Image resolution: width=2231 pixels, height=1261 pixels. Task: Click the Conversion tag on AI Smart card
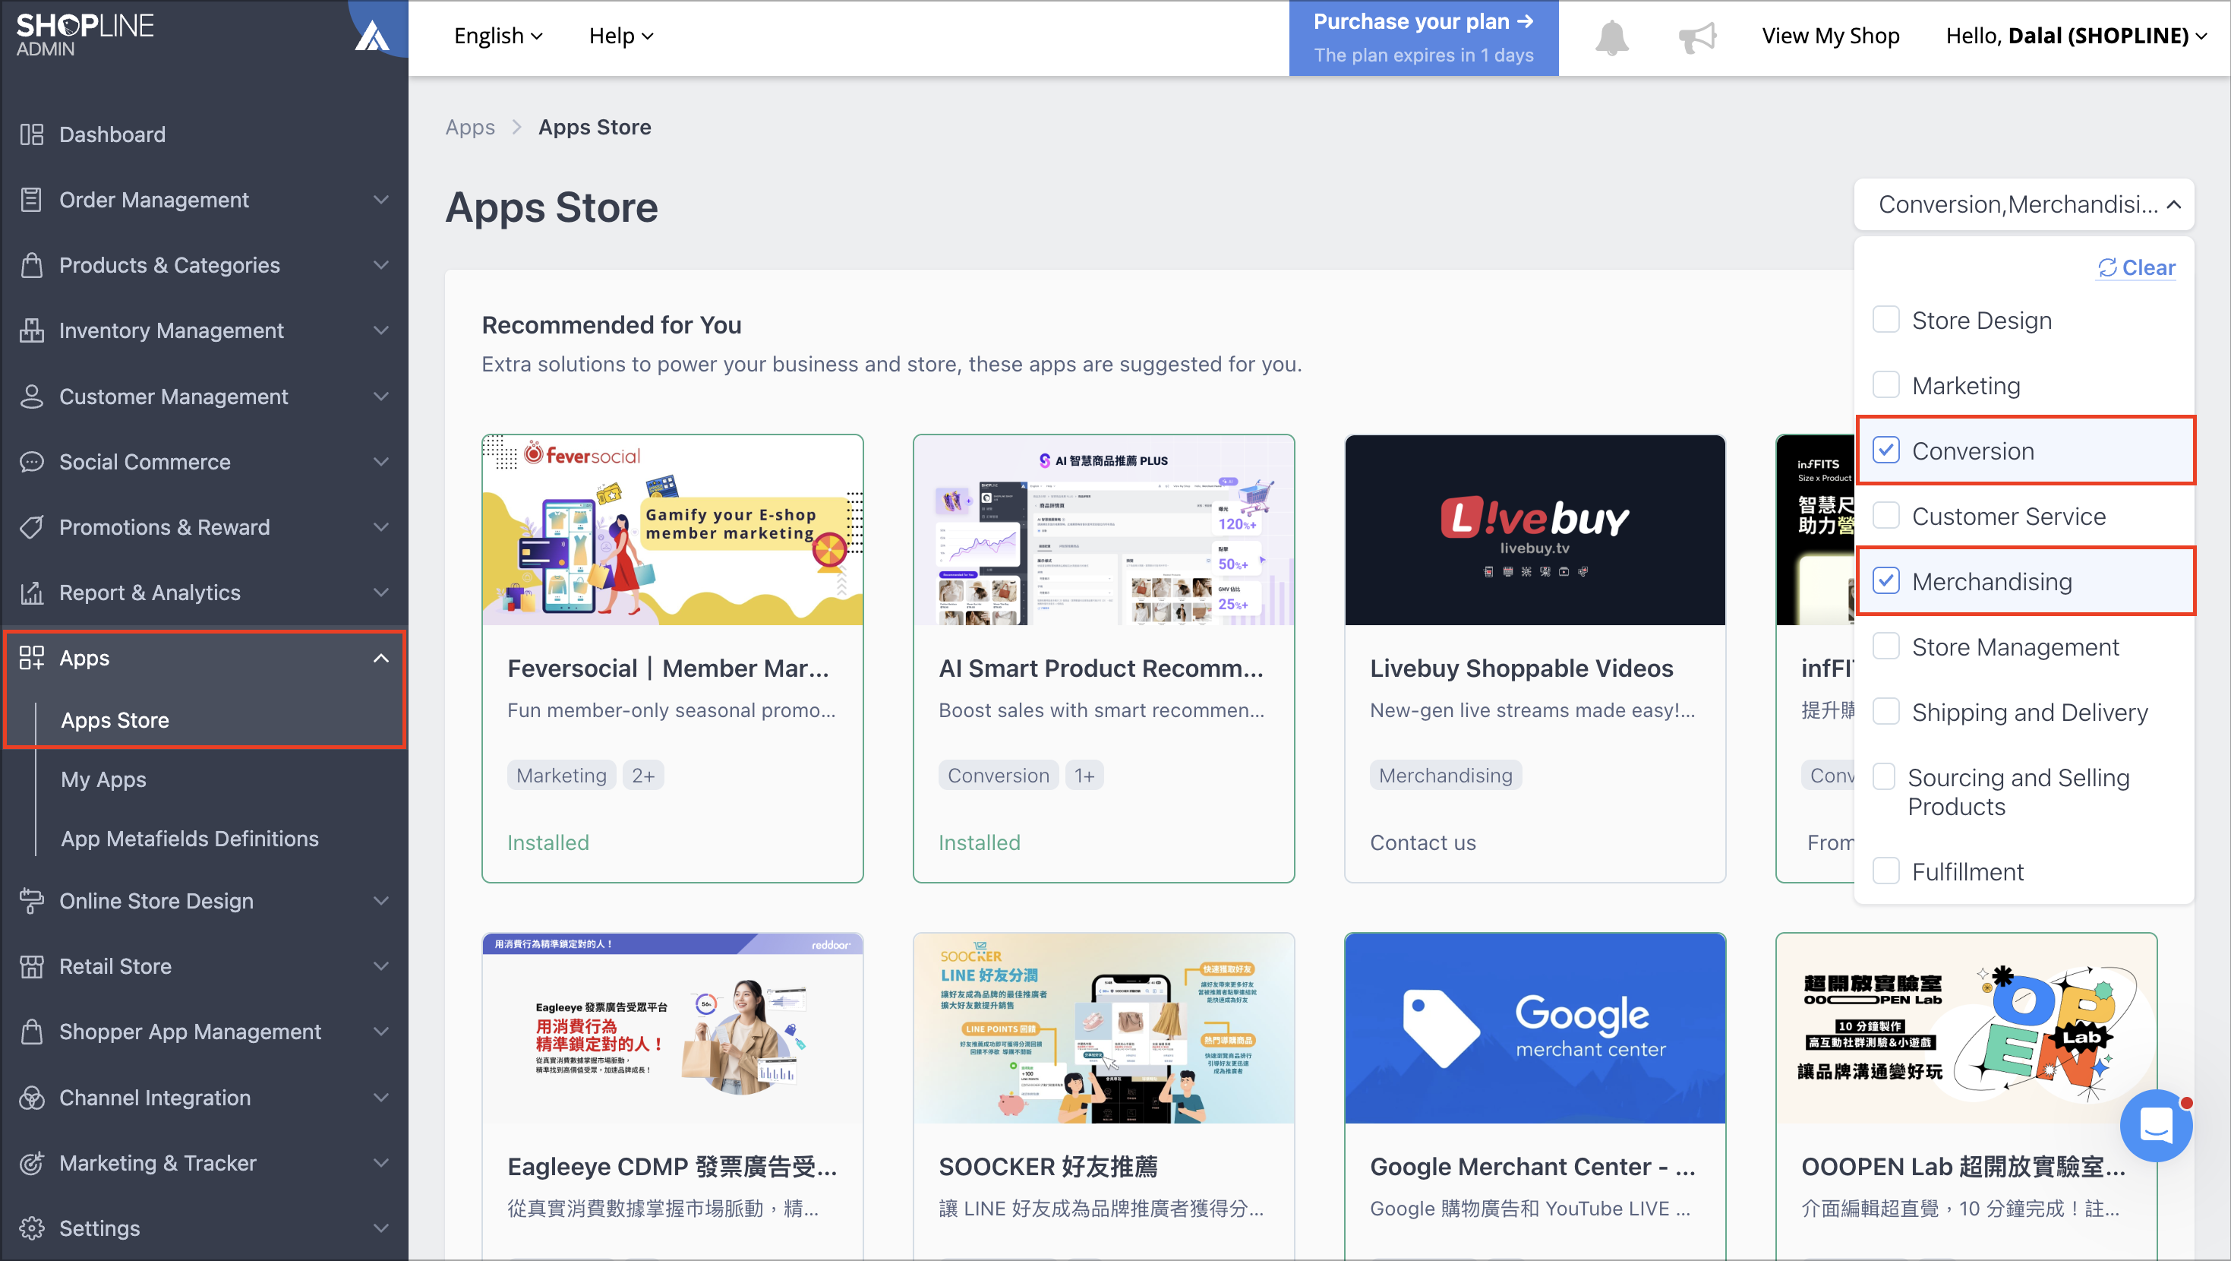coord(998,775)
